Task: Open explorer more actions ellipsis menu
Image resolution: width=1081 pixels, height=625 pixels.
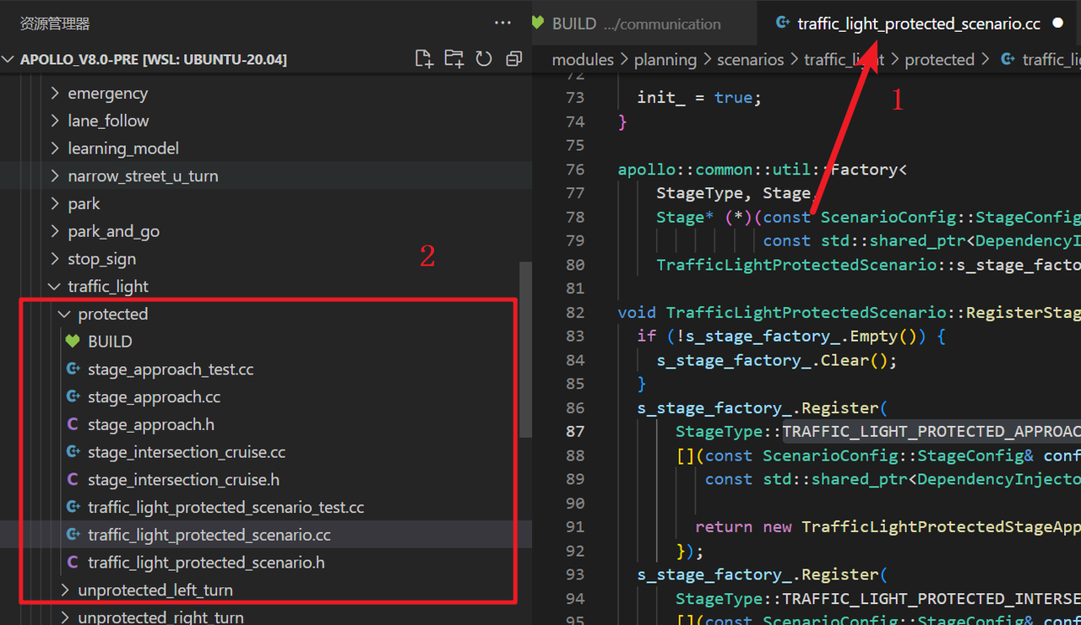Action: [502, 24]
